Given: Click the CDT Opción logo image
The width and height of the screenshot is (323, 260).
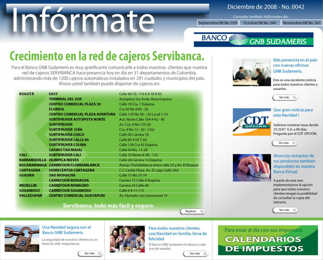Looking at the screenshot, I should (252, 122).
